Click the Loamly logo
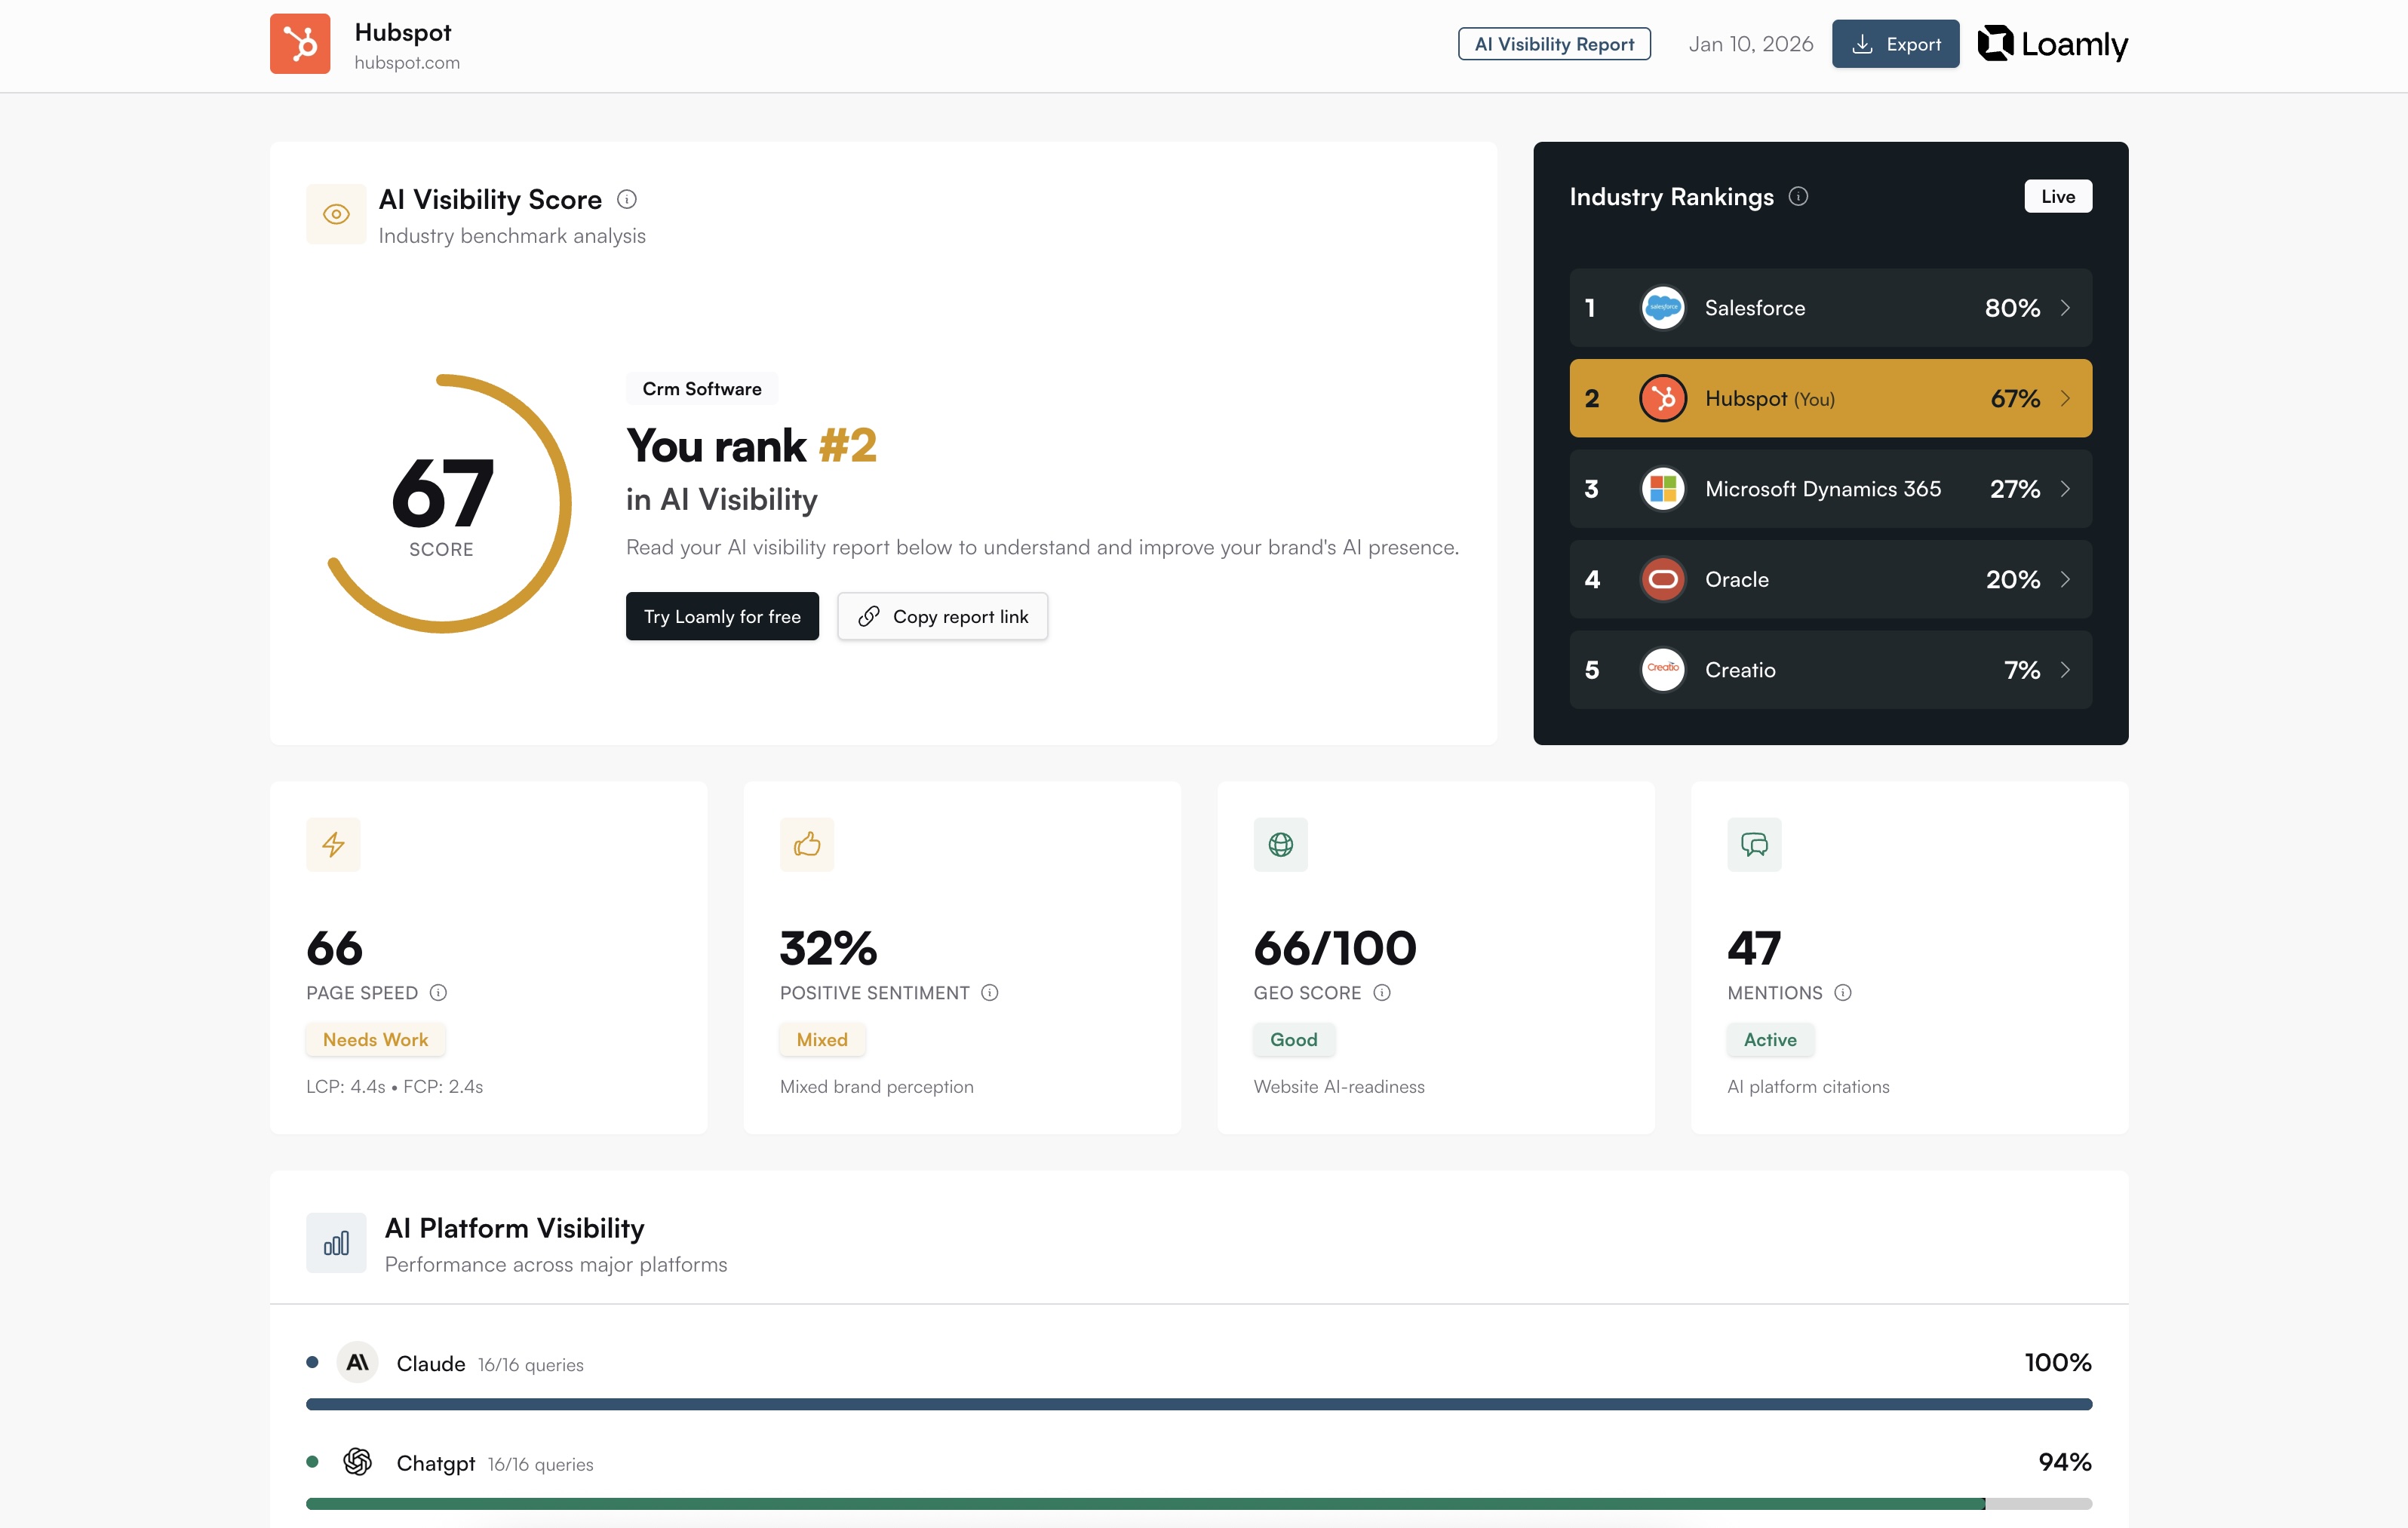 point(2053,44)
